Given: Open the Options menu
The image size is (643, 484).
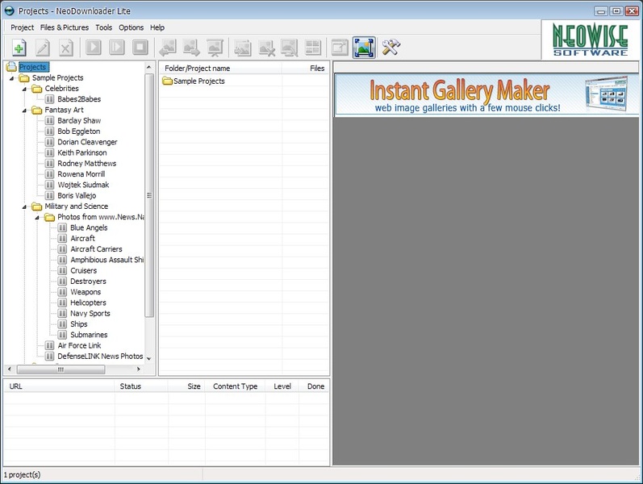Looking at the screenshot, I should click(132, 27).
